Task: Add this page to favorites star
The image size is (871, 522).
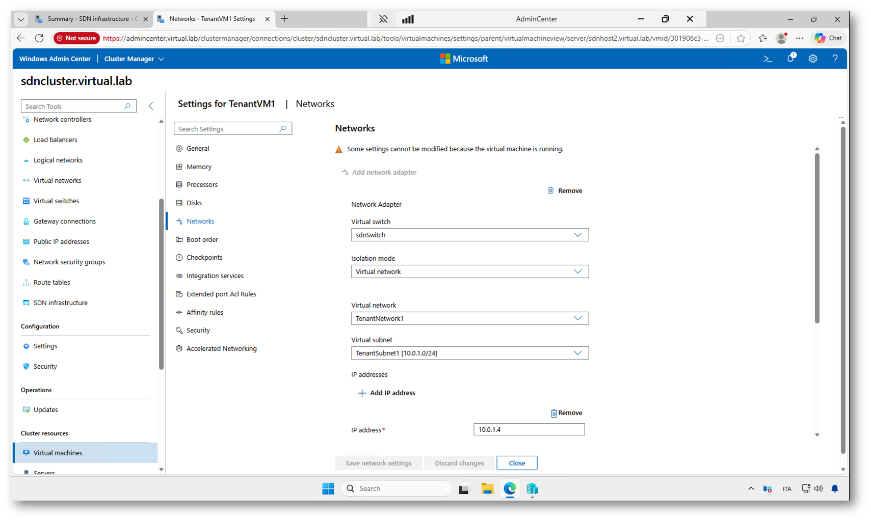Action: coord(741,38)
